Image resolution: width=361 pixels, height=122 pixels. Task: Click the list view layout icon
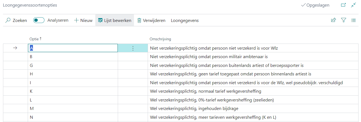pyautogui.click(x=354, y=20)
